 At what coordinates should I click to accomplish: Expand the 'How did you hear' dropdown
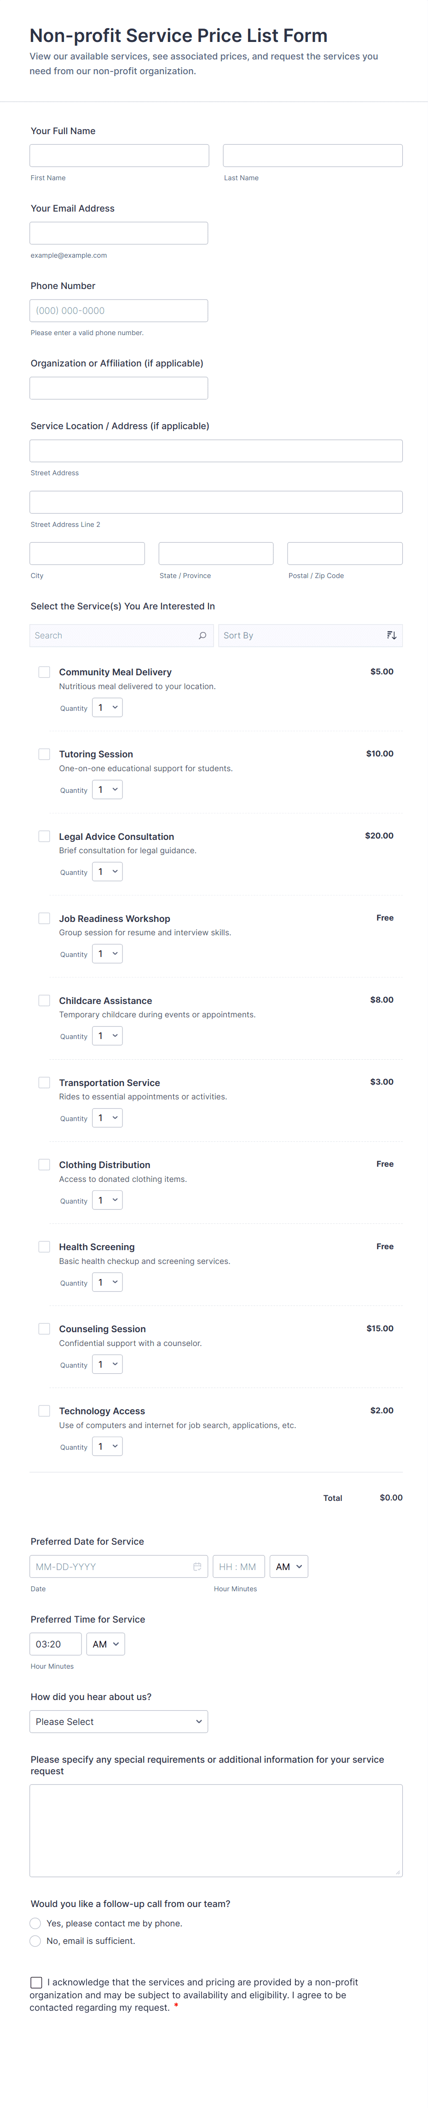point(118,1721)
